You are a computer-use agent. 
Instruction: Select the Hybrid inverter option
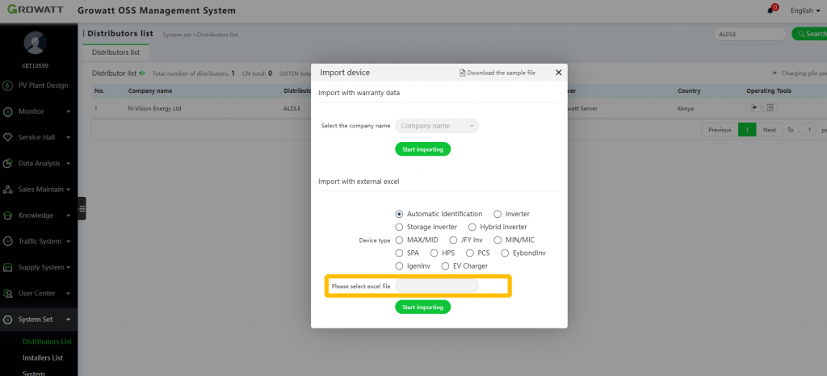(x=472, y=227)
